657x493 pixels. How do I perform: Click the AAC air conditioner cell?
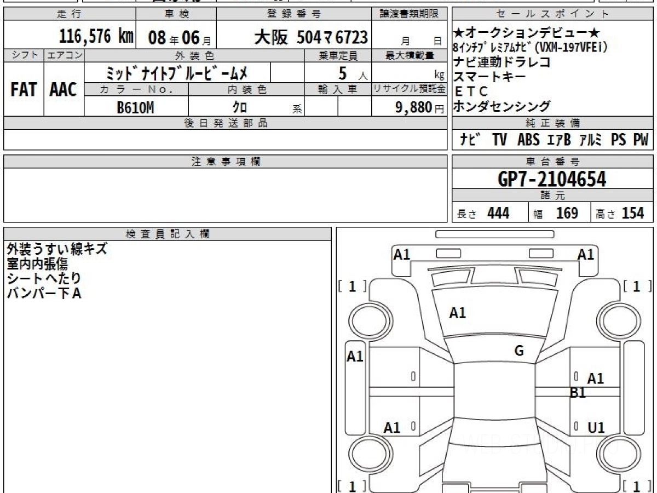(x=64, y=89)
